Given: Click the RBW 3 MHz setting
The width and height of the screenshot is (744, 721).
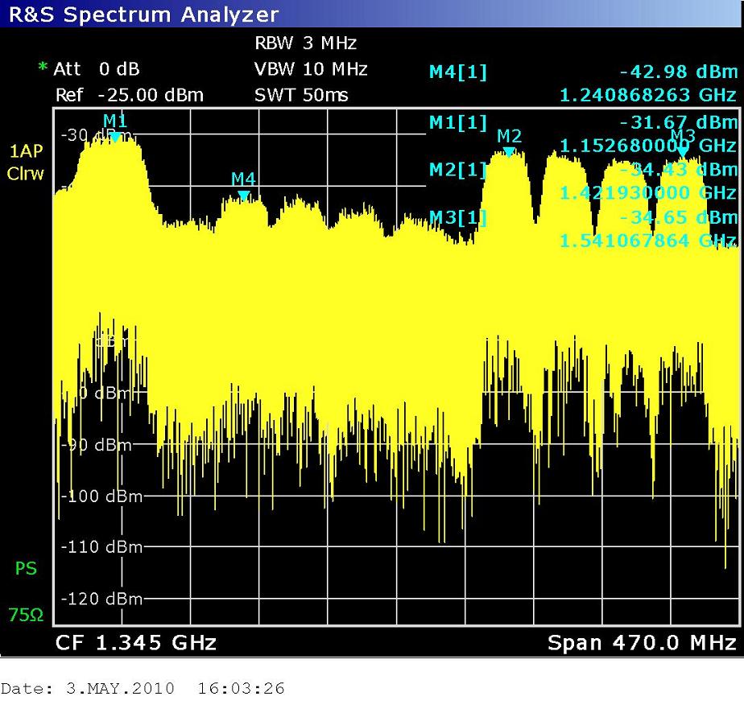Looking at the screenshot, I should 305,43.
